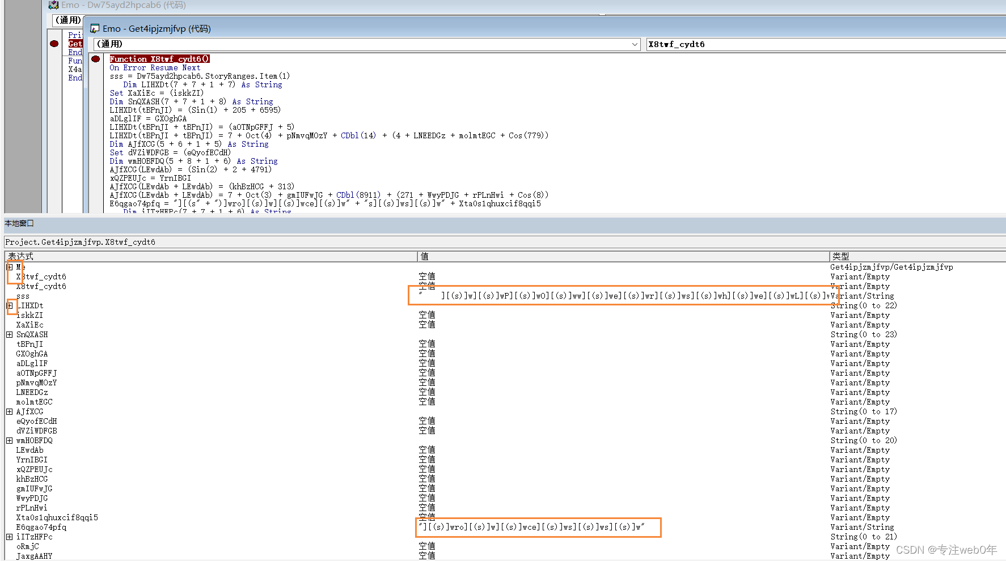1006x561 pixels.
Task: Select the GXOghGA variable row
Action: (x=505, y=354)
